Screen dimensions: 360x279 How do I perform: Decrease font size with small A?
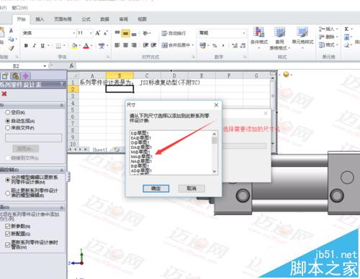tap(106, 33)
